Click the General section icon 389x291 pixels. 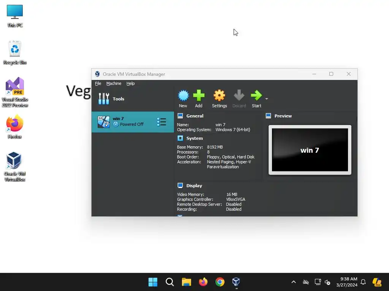click(180, 116)
